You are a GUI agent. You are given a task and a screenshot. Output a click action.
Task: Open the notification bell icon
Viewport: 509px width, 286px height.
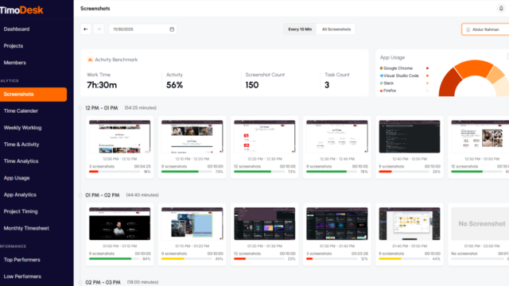point(501,9)
